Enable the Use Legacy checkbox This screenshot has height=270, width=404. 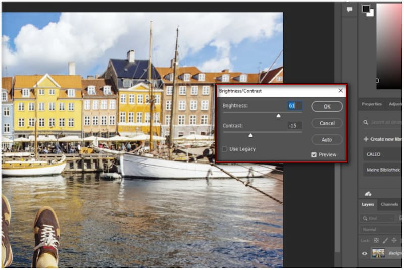pos(225,149)
